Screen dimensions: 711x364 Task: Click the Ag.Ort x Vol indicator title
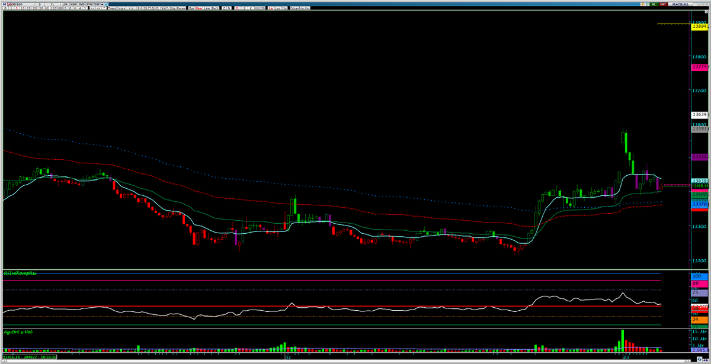(x=18, y=333)
